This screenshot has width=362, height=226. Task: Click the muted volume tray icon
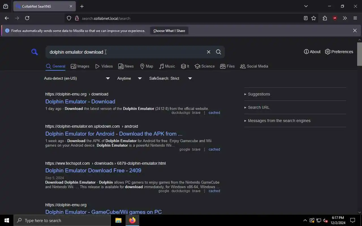pos(325,220)
